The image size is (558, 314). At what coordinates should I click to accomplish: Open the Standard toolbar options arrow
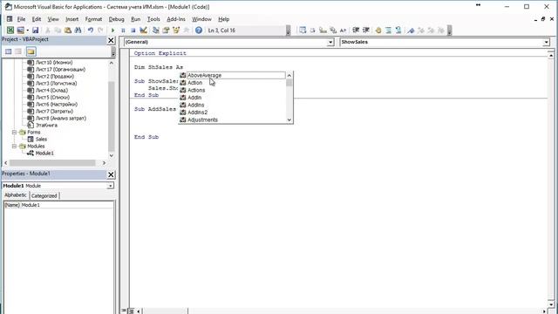(x=289, y=31)
